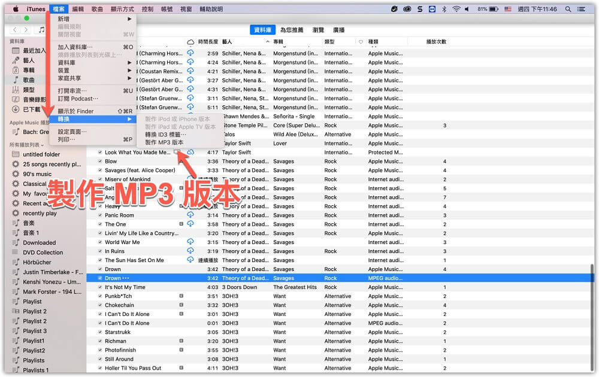Click the 類型 genre icon in the sidebar
599x377 pixels.
click(x=16, y=90)
